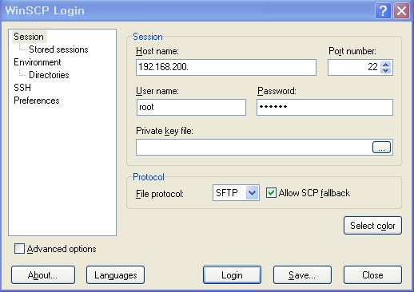Image resolution: width=414 pixels, height=292 pixels.
Task: Open the Languages button
Action: coord(115,275)
